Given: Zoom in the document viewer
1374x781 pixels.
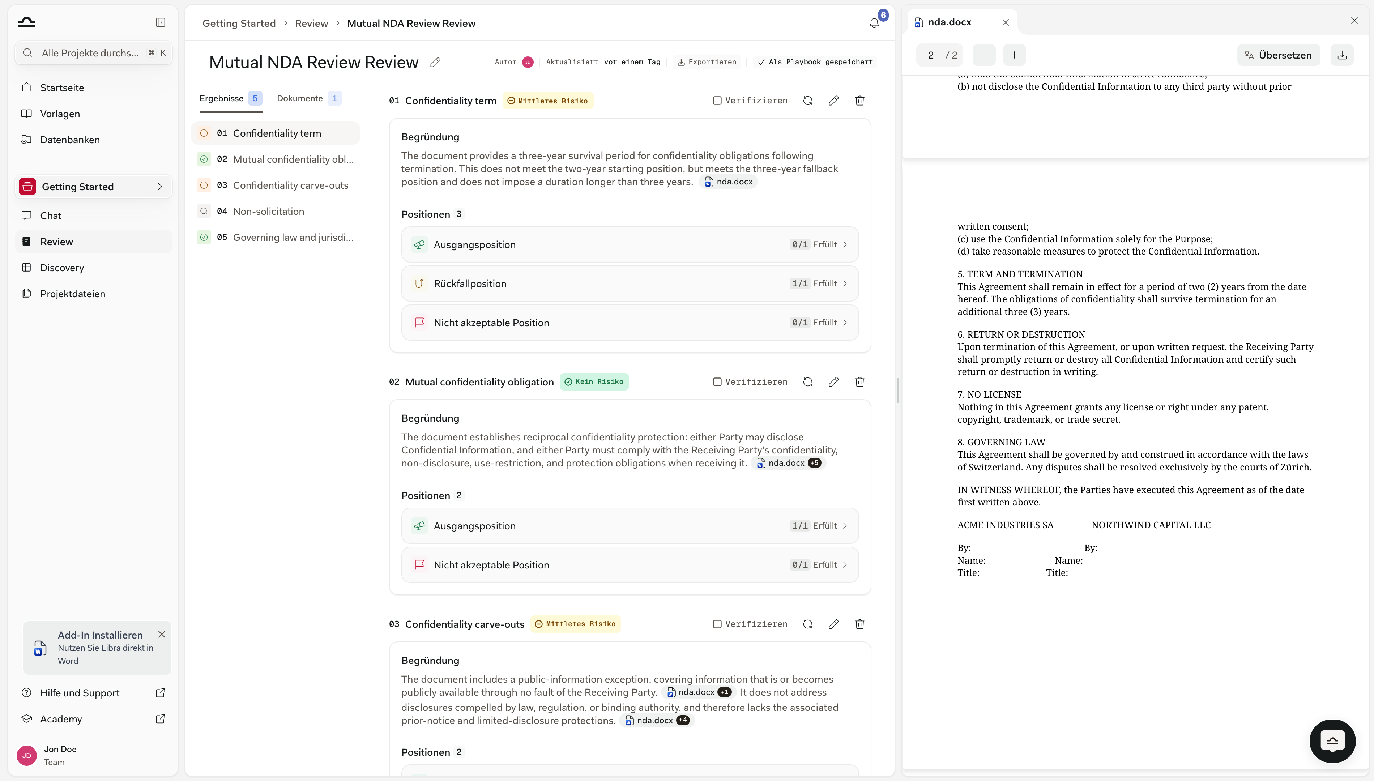Looking at the screenshot, I should coord(1015,55).
